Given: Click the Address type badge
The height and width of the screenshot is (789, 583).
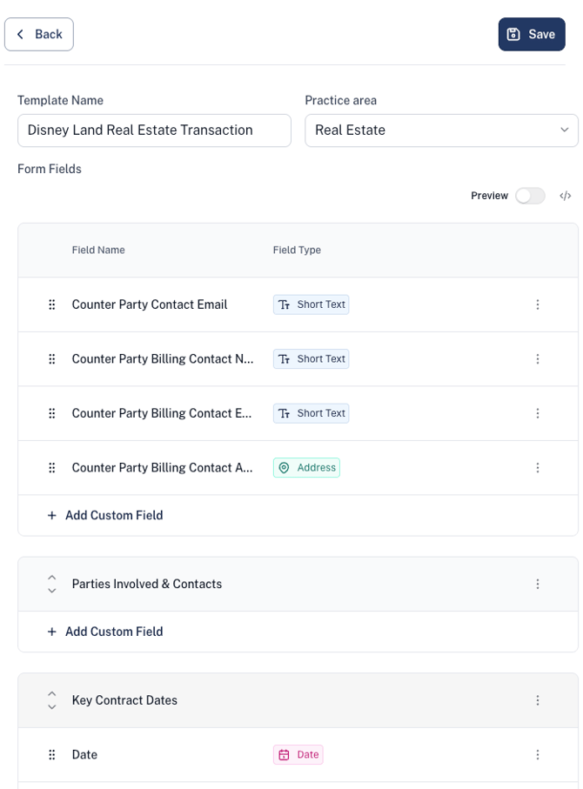Looking at the screenshot, I should [306, 468].
